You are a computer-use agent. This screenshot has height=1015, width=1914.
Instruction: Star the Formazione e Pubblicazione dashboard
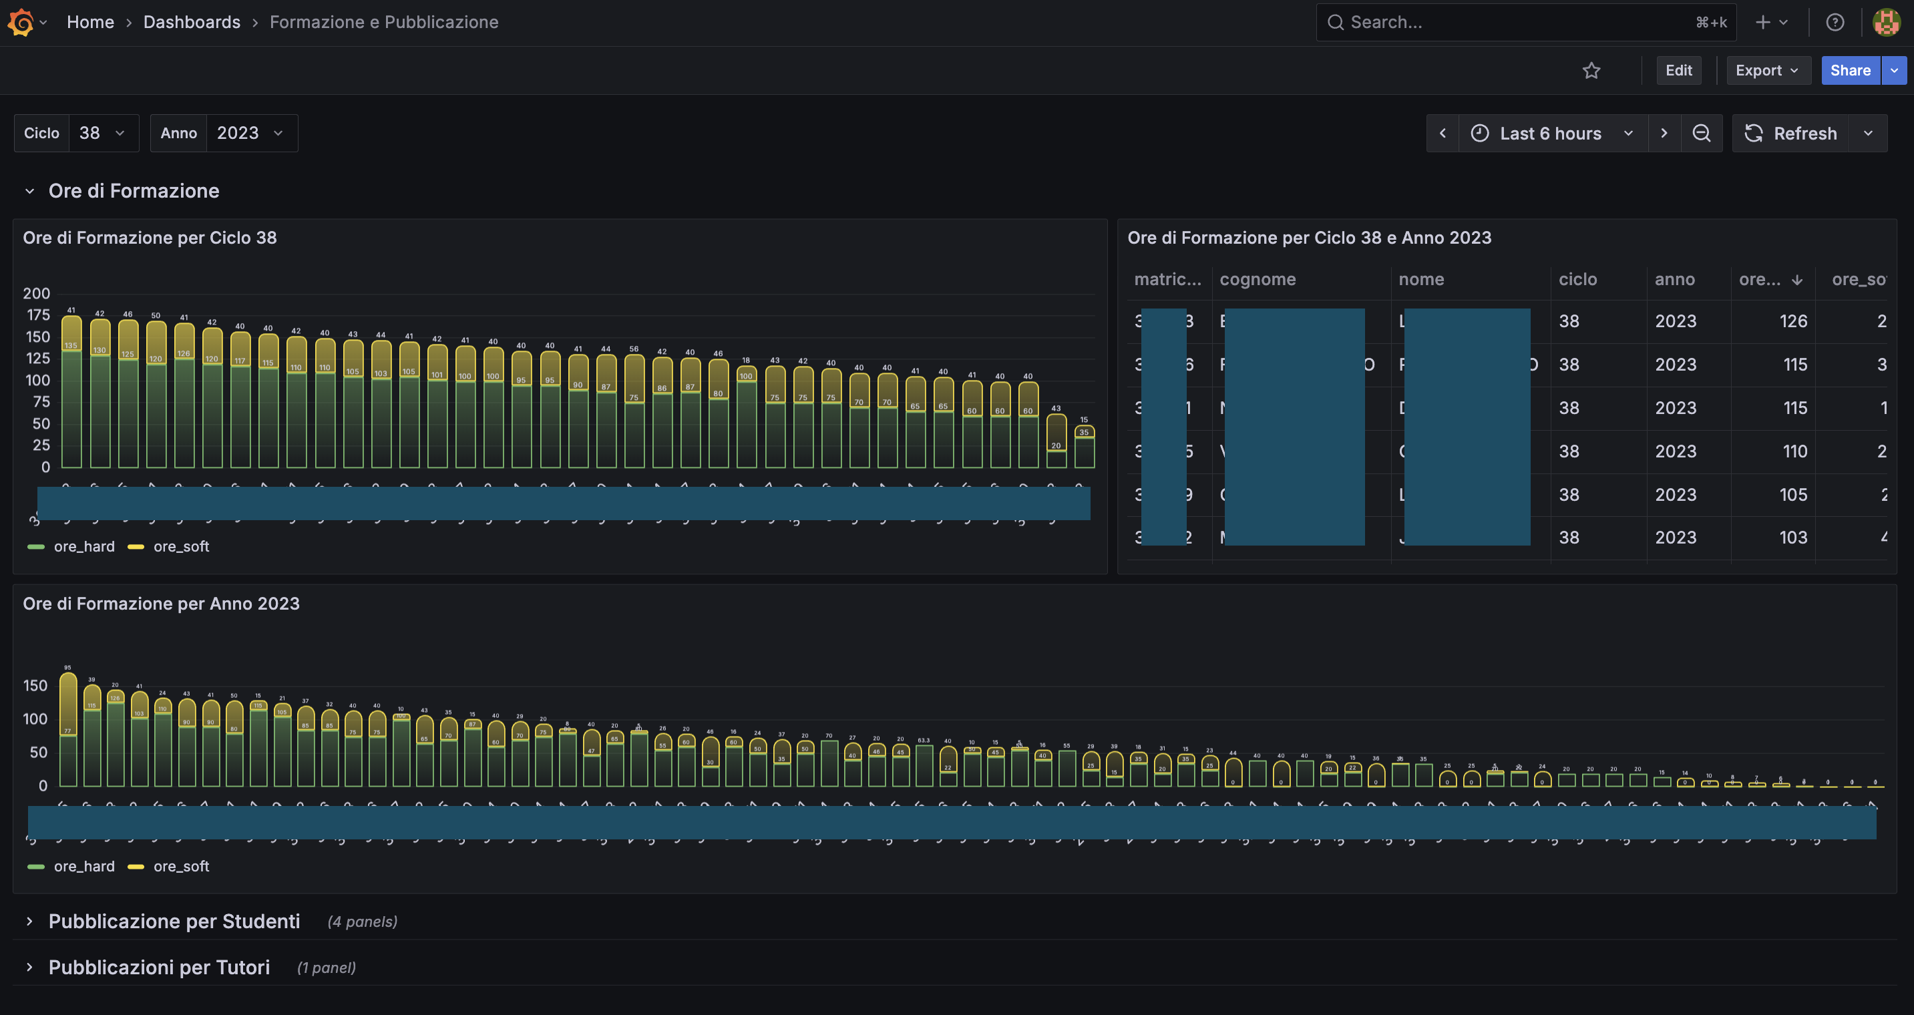tap(1592, 70)
